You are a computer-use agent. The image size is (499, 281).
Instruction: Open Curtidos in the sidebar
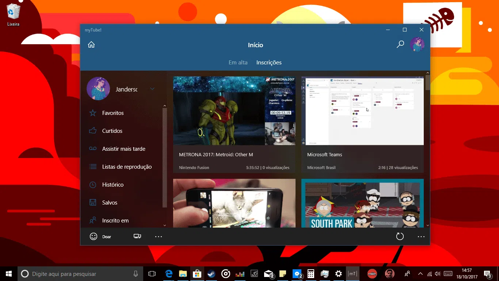coord(112,131)
